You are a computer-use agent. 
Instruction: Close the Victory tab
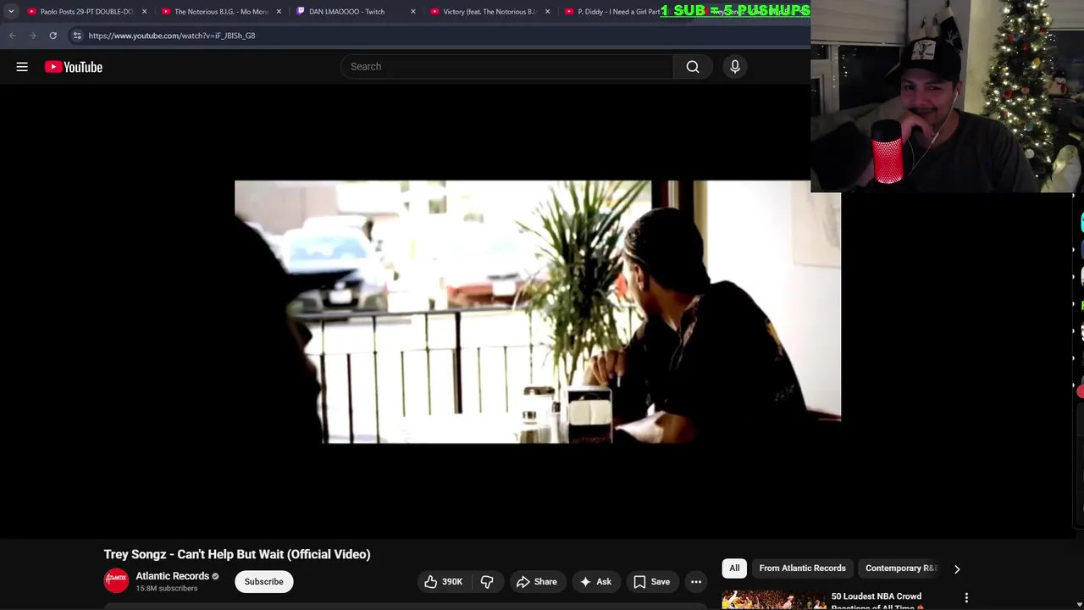click(x=547, y=12)
